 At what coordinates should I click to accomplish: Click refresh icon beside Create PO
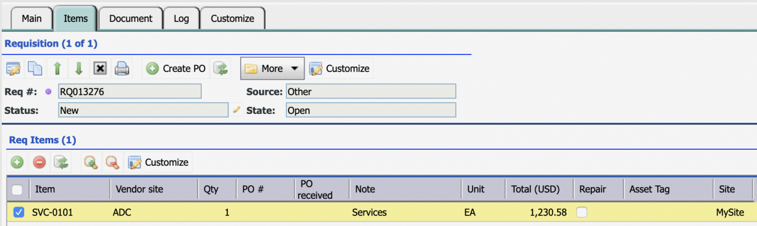tap(221, 68)
